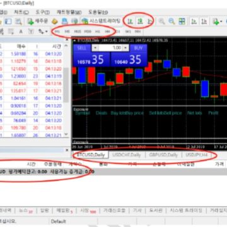The height and width of the screenshot is (227, 227).
Task: Select the row with price 0.92018
Action: coord(32,106)
